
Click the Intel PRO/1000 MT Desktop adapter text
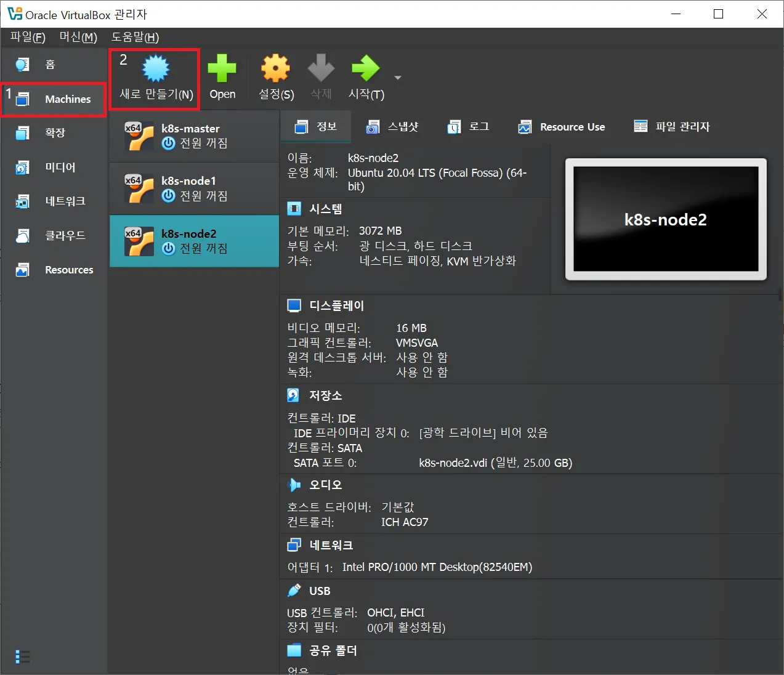437,567
